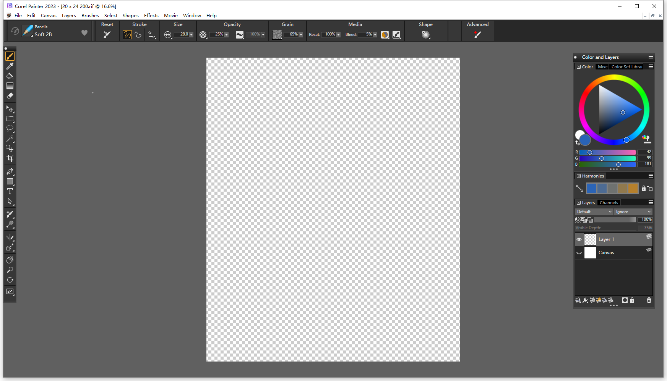Select the Pen shape tool

(10, 171)
